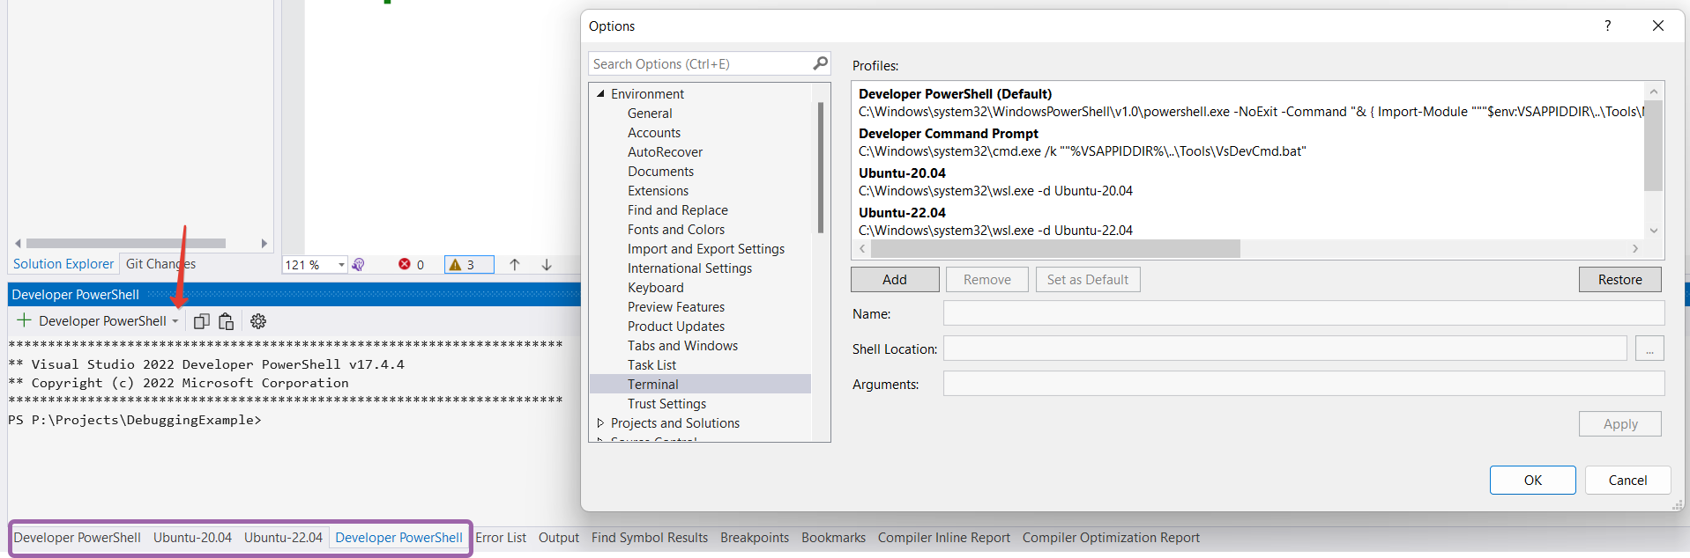The height and width of the screenshot is (558, 1690).
Task: Open the Breakpoints tab
Action: (755, 537)
